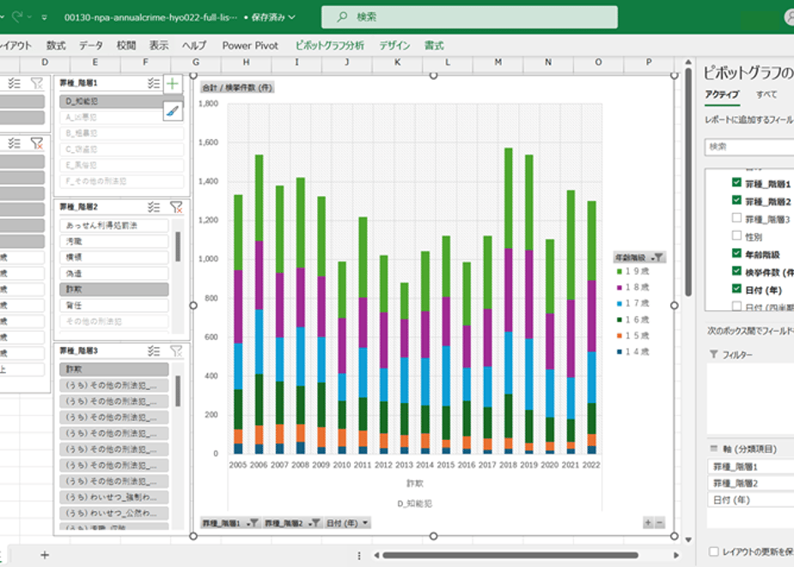Clear filter on 罪種_階層3 slicer
794x567 pixels.
[176, 351]
